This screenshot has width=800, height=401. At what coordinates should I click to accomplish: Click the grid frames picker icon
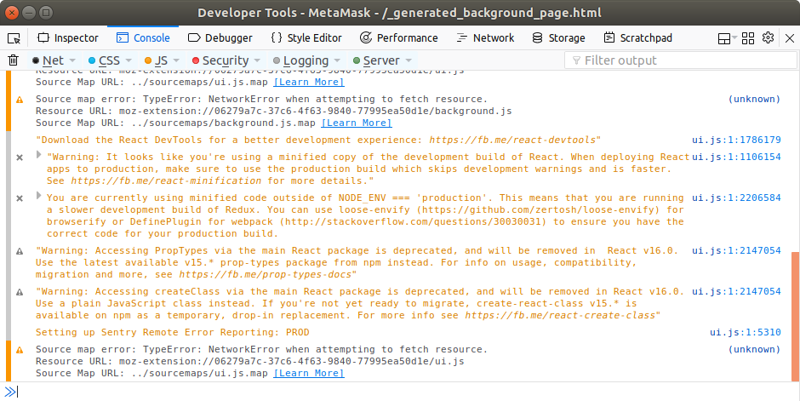pyautogui.click(x=748, y=38)
